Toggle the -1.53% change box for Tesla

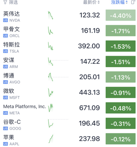[121, 46]
